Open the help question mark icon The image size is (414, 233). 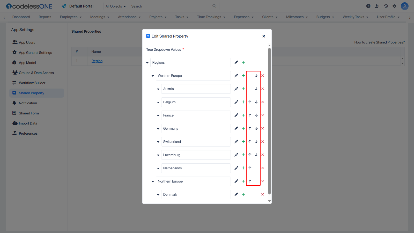point(368,6)
